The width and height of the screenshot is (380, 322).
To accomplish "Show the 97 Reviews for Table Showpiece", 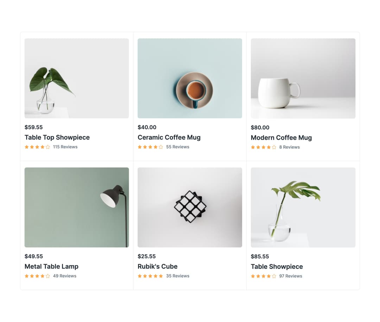I will 291,276.
